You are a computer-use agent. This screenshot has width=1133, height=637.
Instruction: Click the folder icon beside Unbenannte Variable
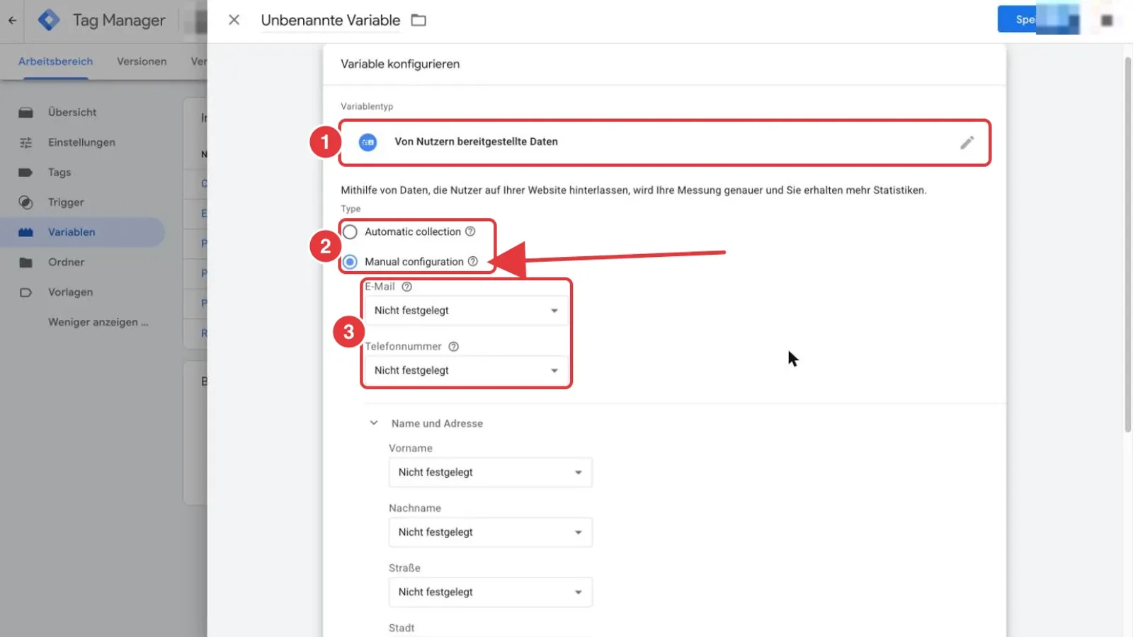click(x=419, y=20)
